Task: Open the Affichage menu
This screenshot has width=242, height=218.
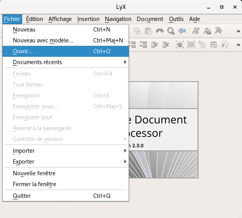Action: click(60, 19)
